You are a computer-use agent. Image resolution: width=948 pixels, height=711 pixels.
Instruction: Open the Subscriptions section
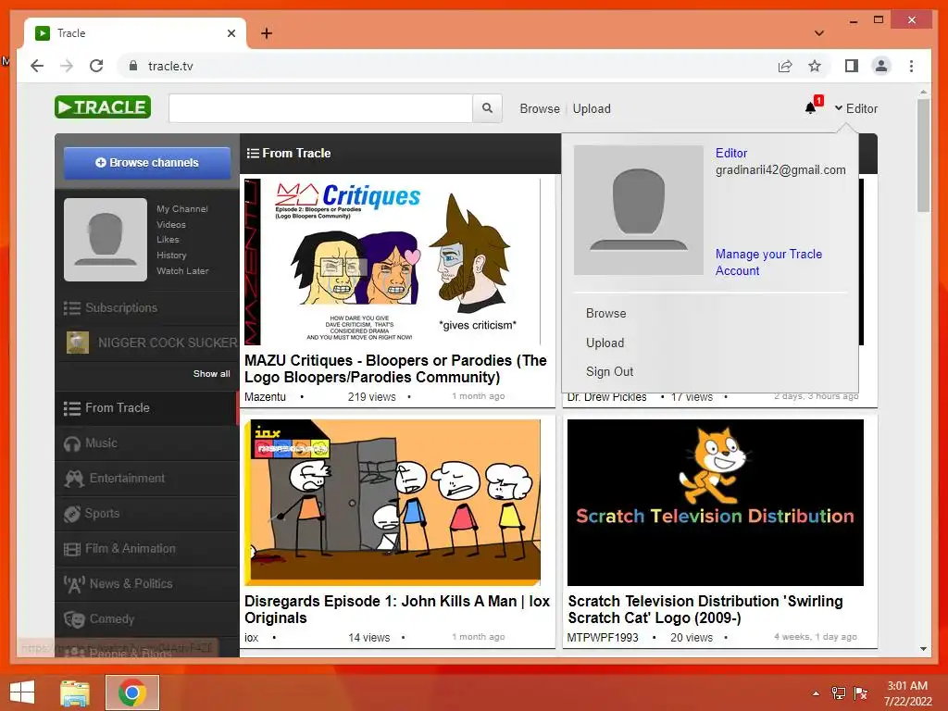tap(147, 307)
